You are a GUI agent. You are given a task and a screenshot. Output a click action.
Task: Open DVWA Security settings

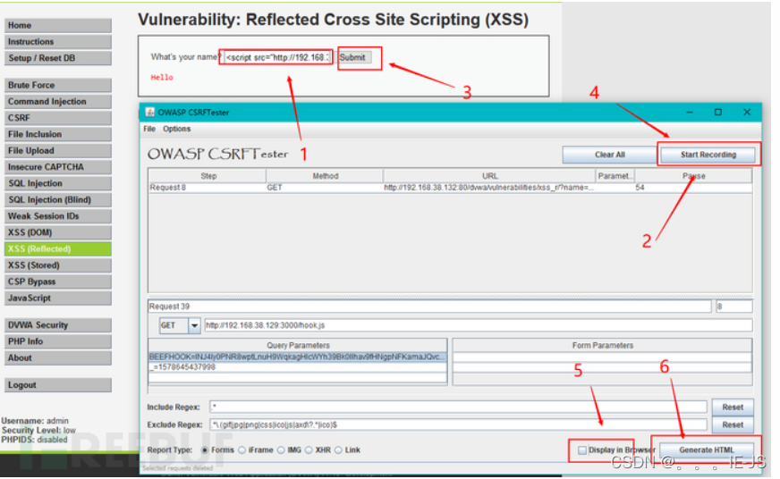[x=58, y=325]
